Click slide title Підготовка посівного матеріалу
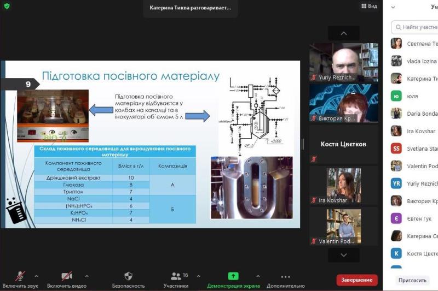 tap(131, 76)
